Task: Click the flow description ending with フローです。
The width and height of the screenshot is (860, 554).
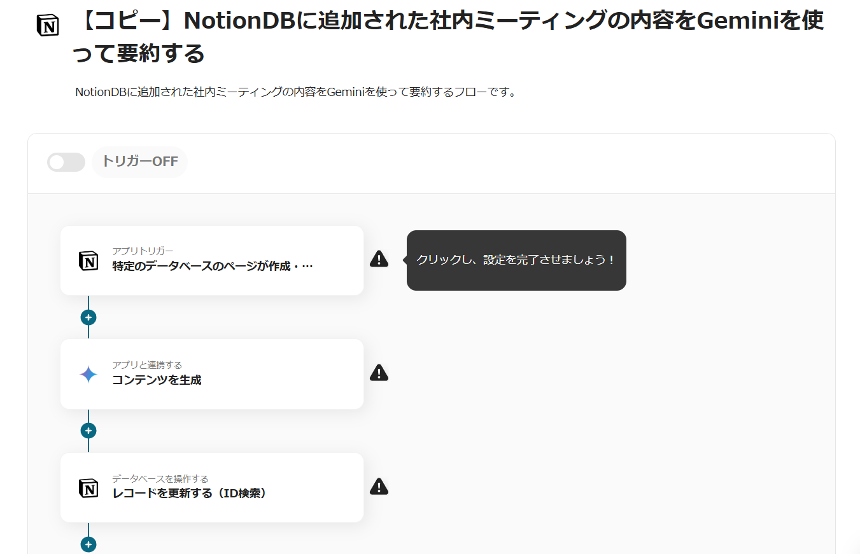Action: [x=295, y=92]
